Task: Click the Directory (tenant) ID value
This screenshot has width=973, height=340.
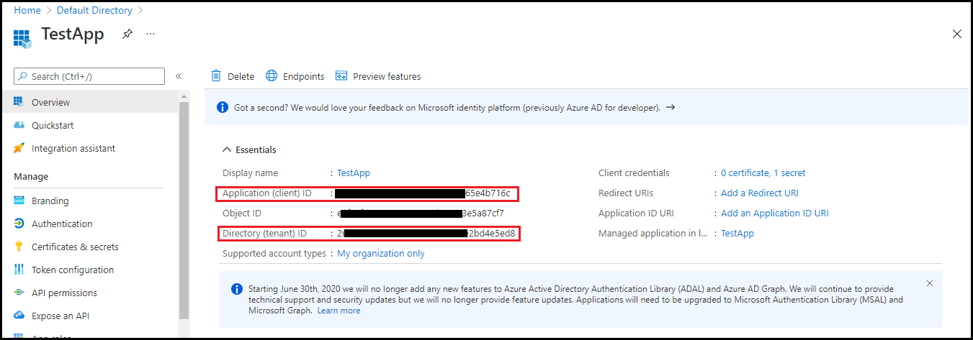Action: [x=426, y=233]
